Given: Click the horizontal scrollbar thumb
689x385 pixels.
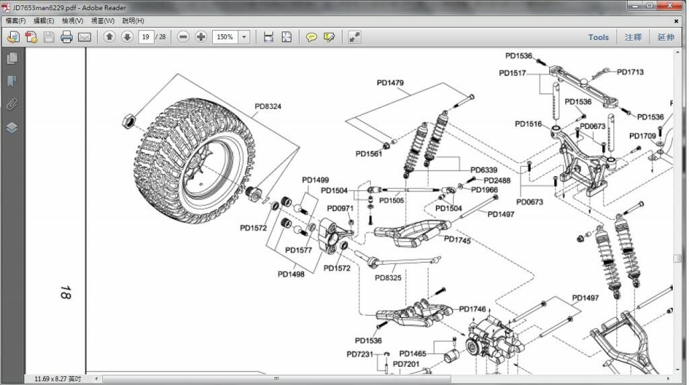Looking at the screenshot, I should (277, 378).
